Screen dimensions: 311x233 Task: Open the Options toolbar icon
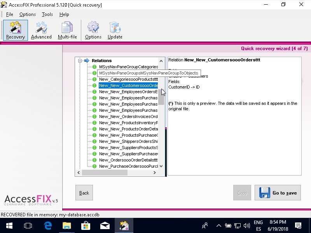pyautogui.click(x=93, y=30)
